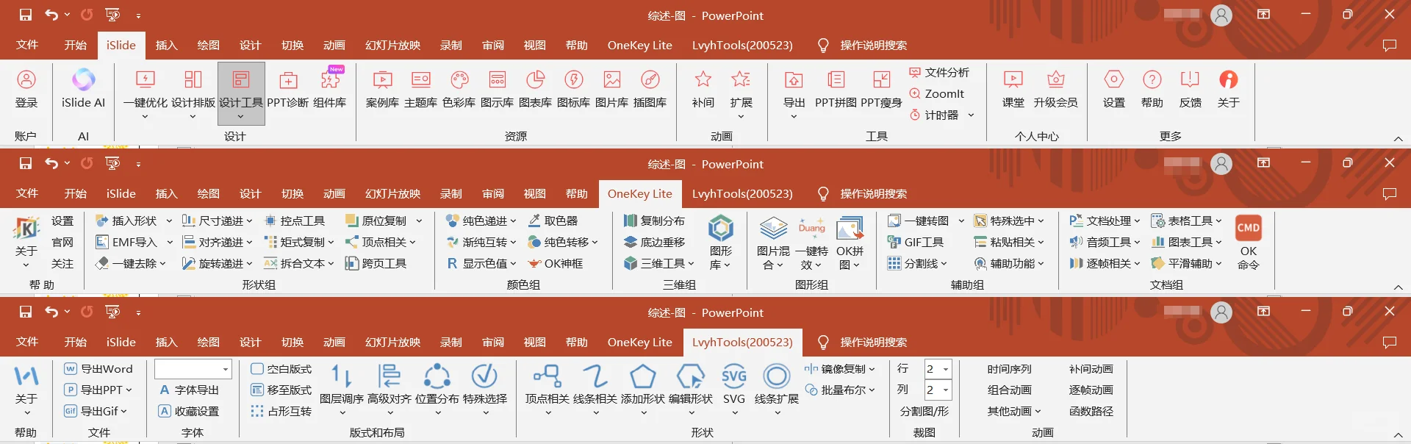This screenshot has width=1411, height=444.
Task: Open PPT诊断 diagnostic tool
Action: [x=288, y=89]
